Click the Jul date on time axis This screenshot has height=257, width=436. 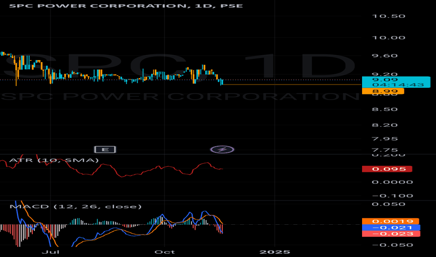coord(51,252)
